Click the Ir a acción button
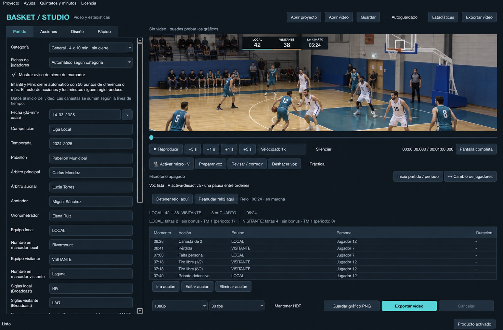503x330 pixels. point(166,286)
